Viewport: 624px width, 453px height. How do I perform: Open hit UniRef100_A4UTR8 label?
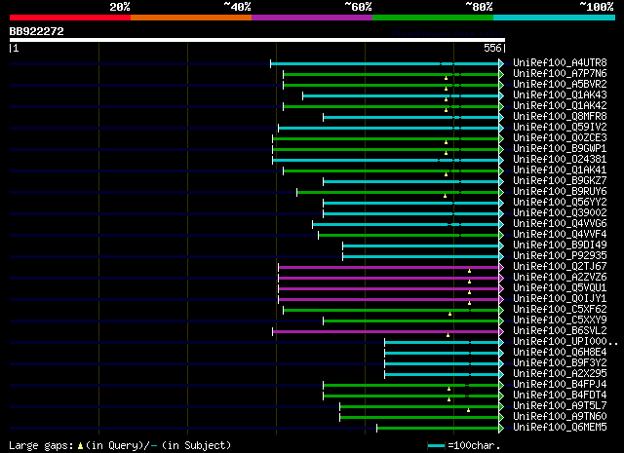tap(560, 63)
